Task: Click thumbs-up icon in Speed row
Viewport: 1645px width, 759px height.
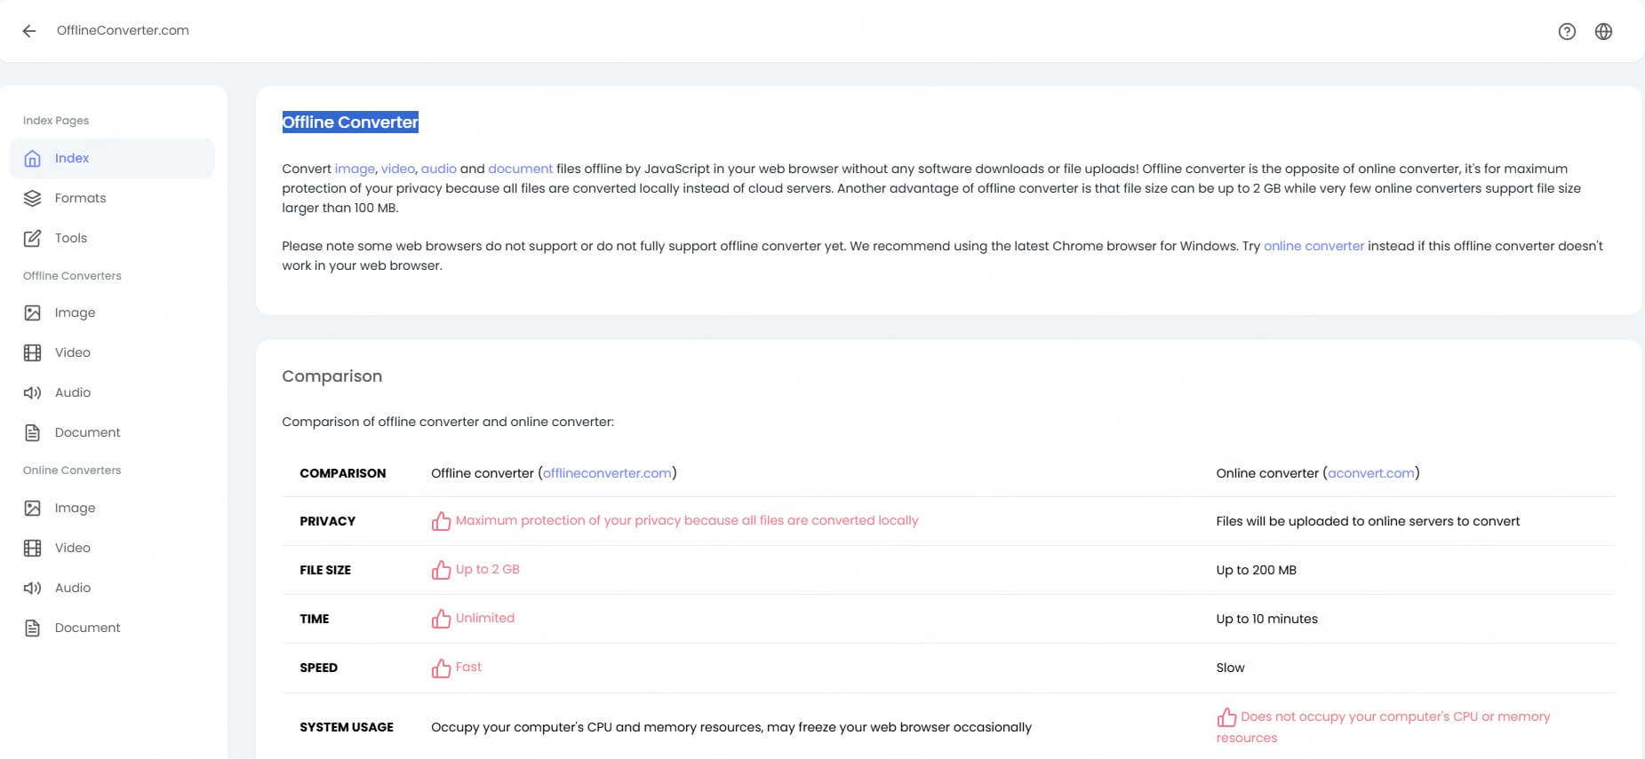Action: pos(441,668)
